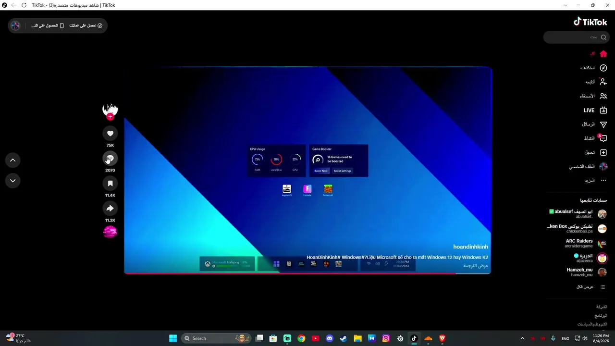Go to the previous video with up chevron
The image size is (615, 346).
click(13, 160)
